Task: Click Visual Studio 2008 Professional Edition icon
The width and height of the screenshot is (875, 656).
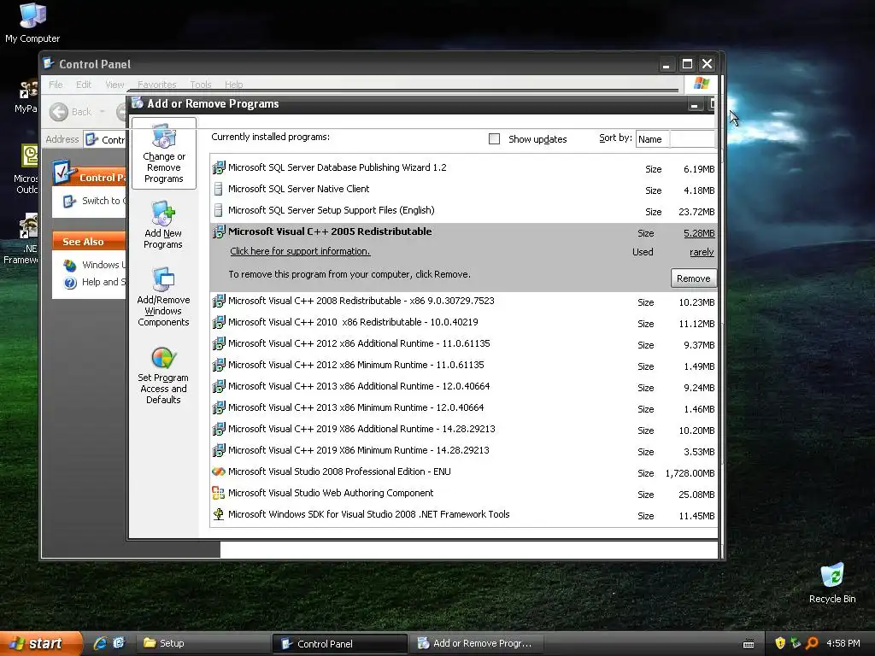Action: (219, 471)
